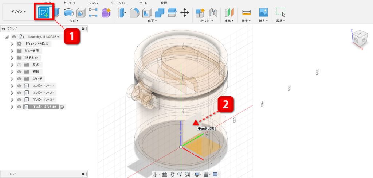Hide the スケッチ folder

[20, 79]
